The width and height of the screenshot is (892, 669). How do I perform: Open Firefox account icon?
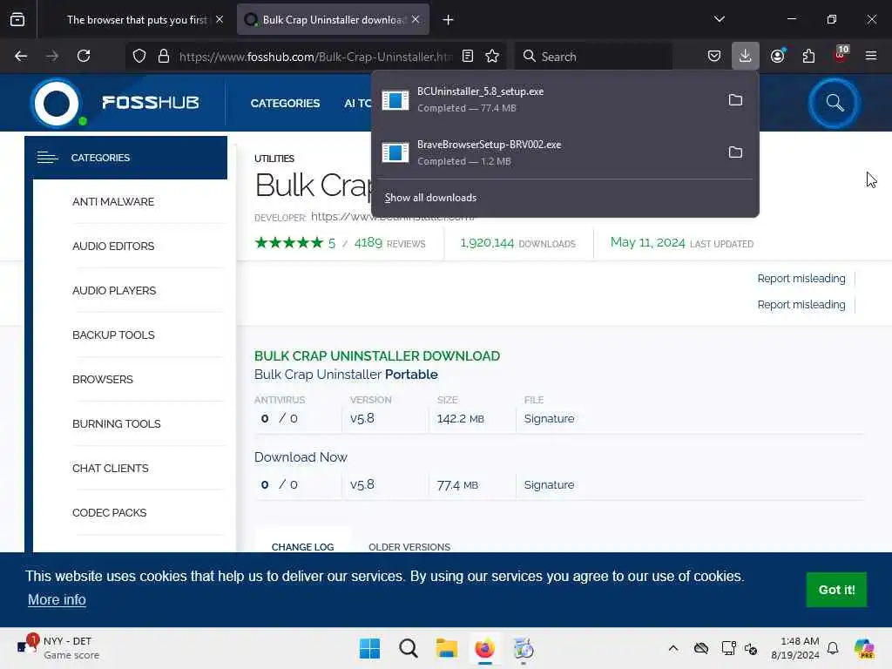coord(777,56)
